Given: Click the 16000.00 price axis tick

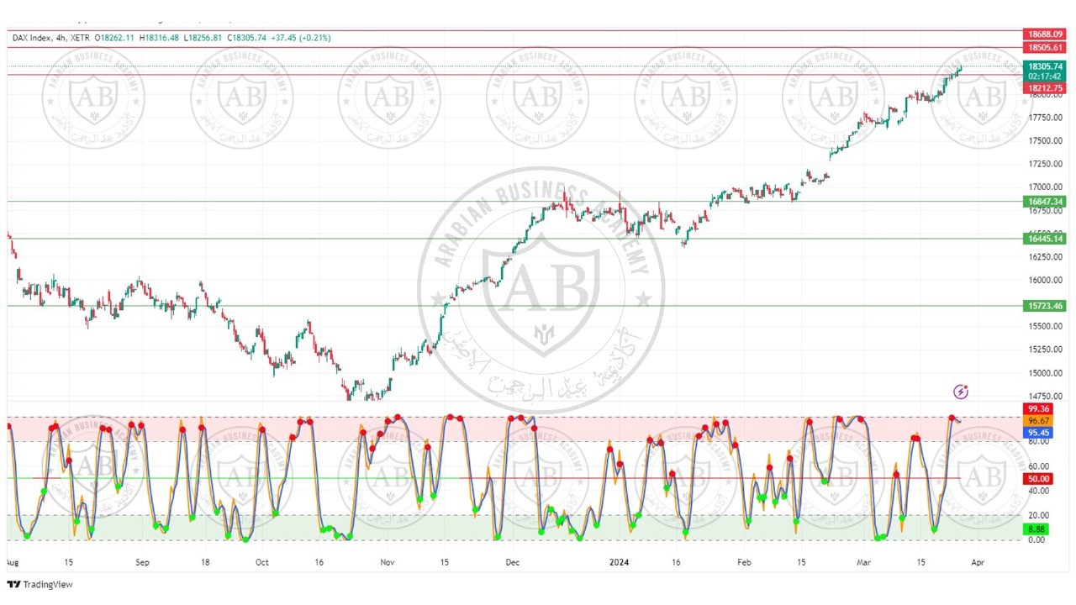Looking at the screenshot, I should point(1045,281).
